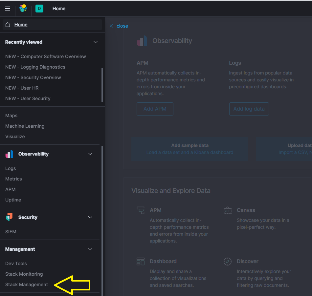Screen dimensions: 312x296
Task: Click the Home house icon
Action: coord(8,25)
